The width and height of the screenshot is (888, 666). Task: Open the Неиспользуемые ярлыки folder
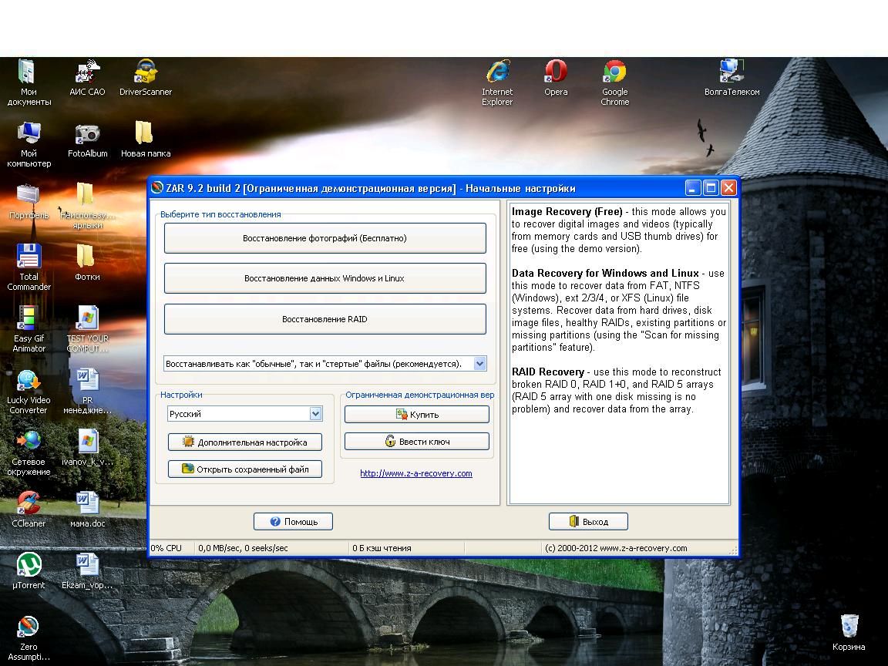(x=87, y=206)
